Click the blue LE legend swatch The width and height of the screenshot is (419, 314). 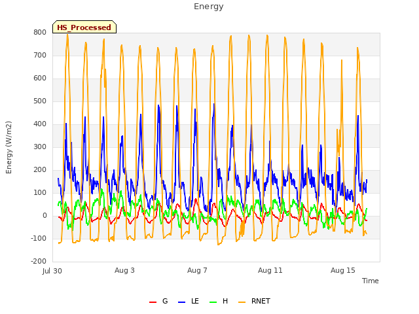181,302
